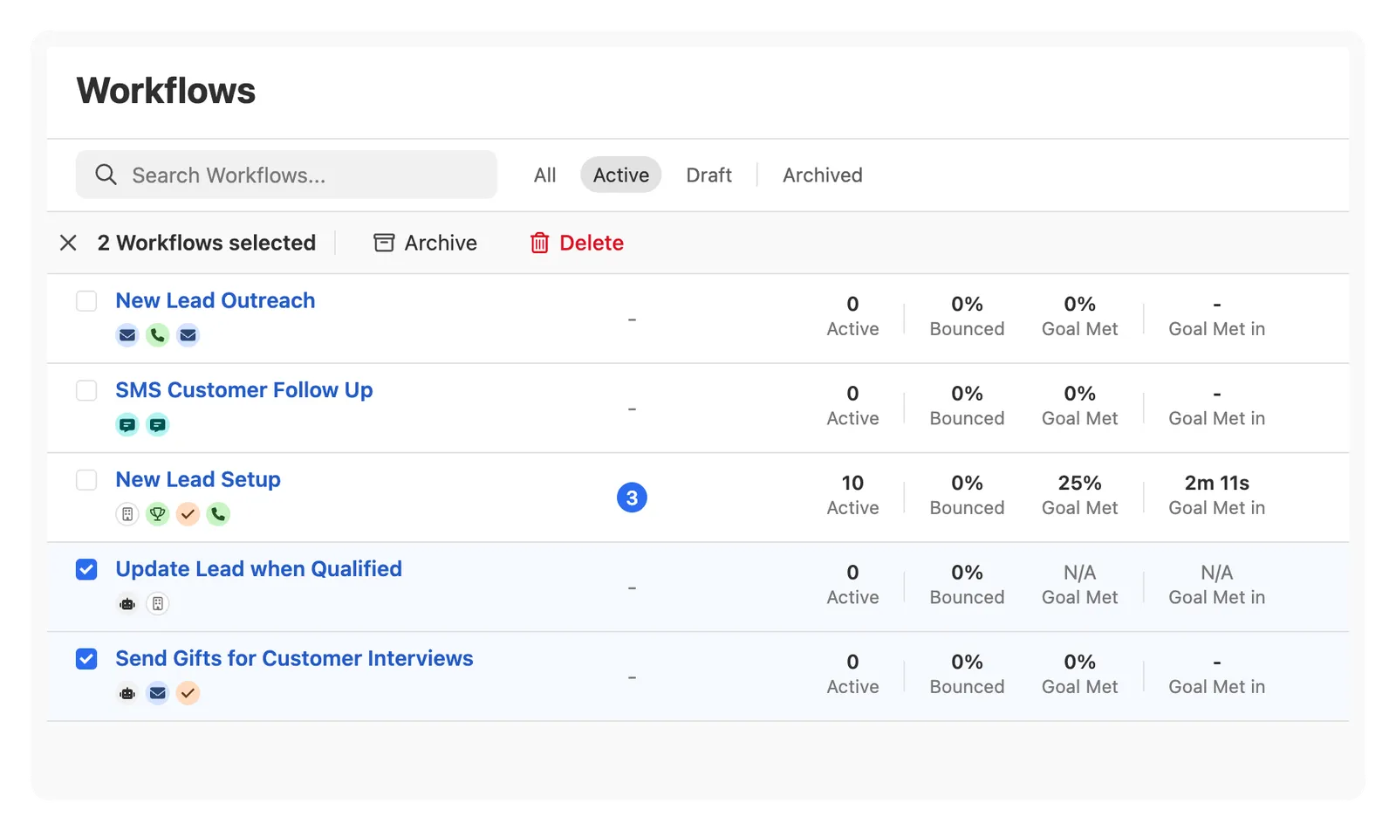1396x831 pixels.
Task: Click first email icon under New Lead Outreach
Action: coord(127,335)
